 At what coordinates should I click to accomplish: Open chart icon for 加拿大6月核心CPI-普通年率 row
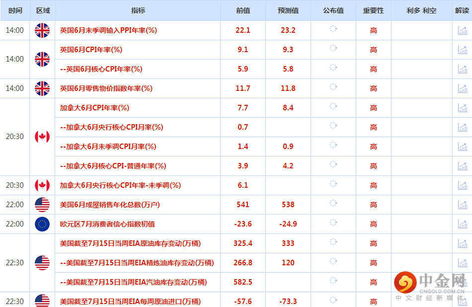[x=463, y=166]
